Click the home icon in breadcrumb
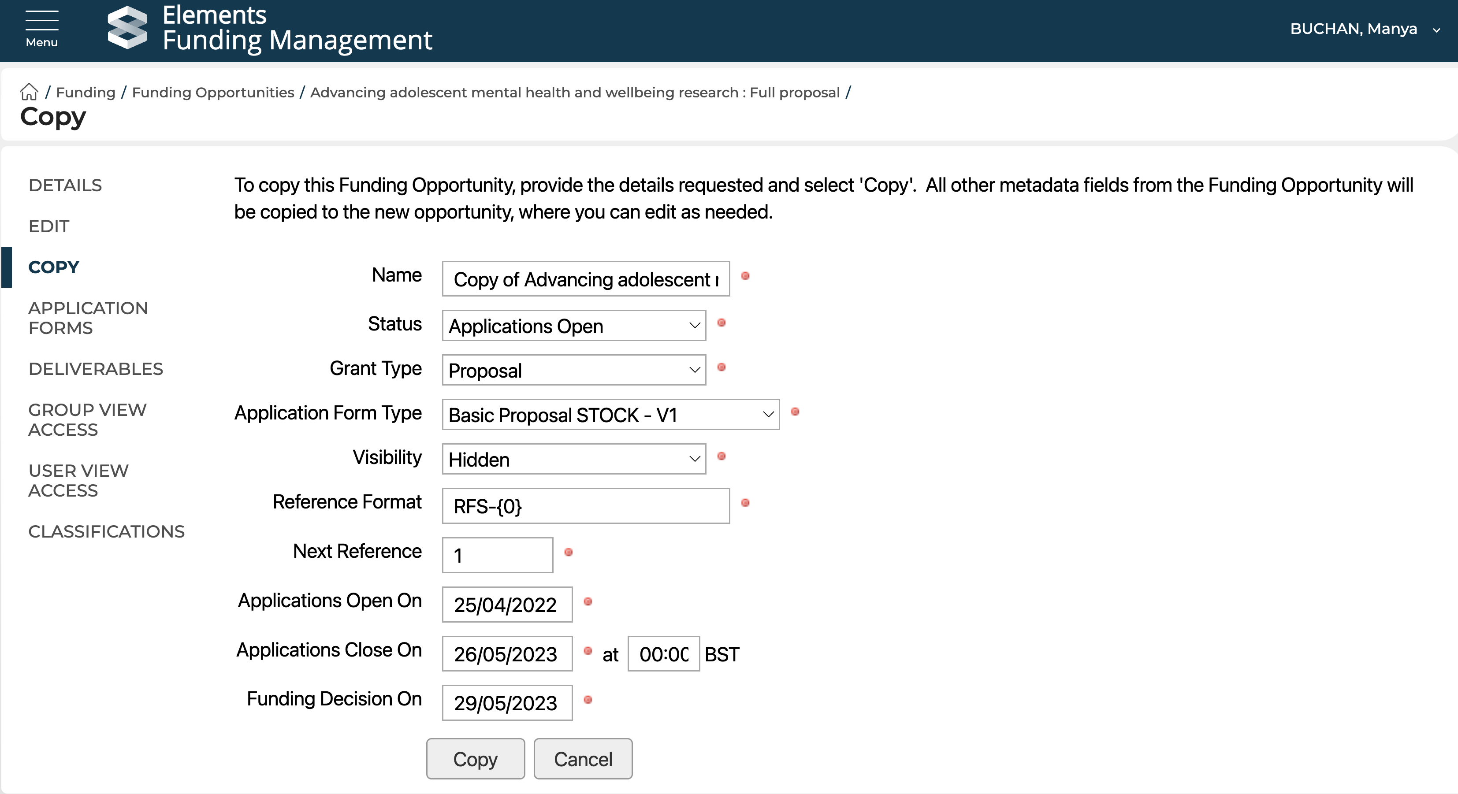This screenshot has width=1458, height=794. coord(29,92)
